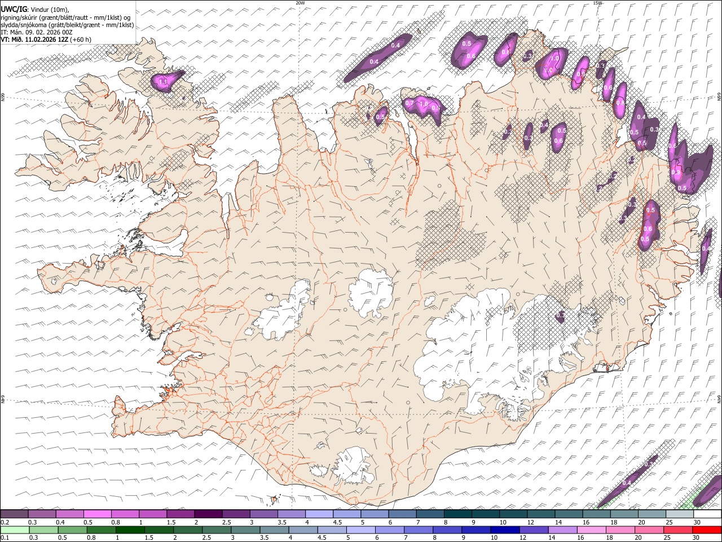Select the 18 pink swatch in lower legend bar

621,530
